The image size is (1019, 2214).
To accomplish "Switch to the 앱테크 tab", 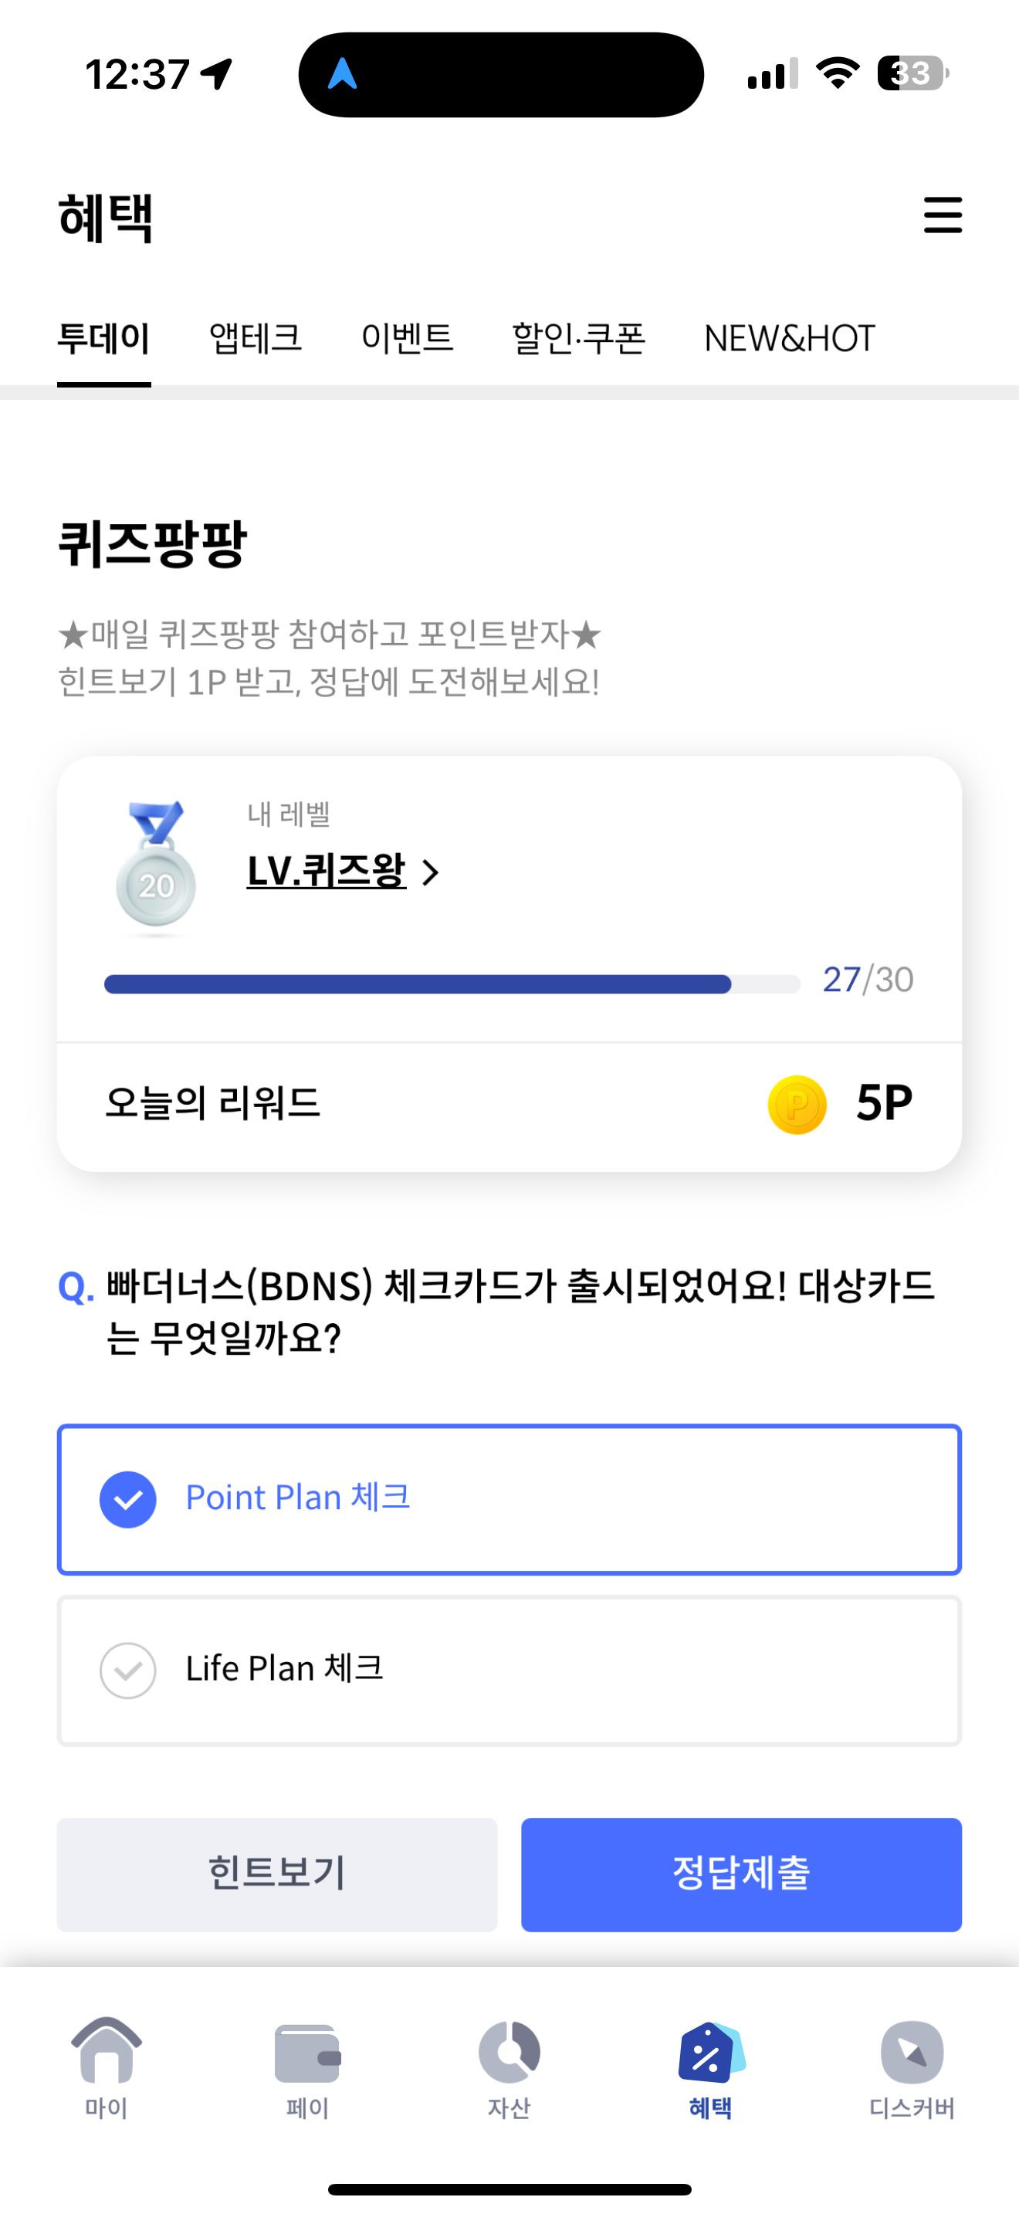I will click(x=256, y=339).
